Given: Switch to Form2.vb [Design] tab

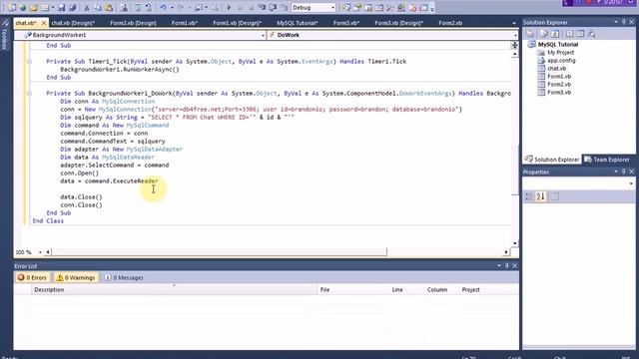Looking at the screenshot, I should pos(133,23).
